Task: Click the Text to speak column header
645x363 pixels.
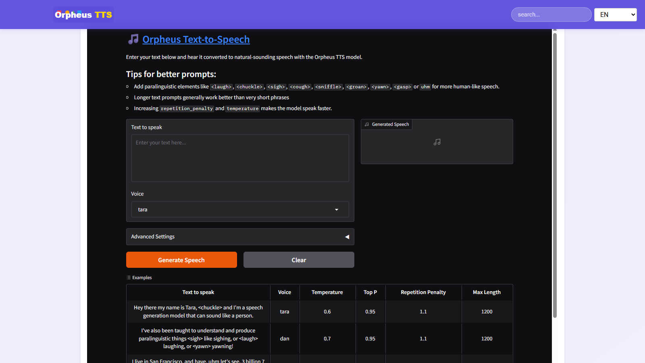Action: (198, 292)
